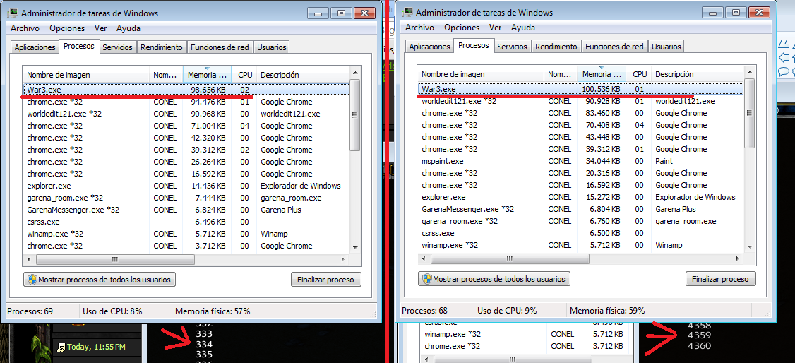Screen dimensions: 795x363
Task: Maximize the left Task Manager window
Action: [x=341, y=13]
